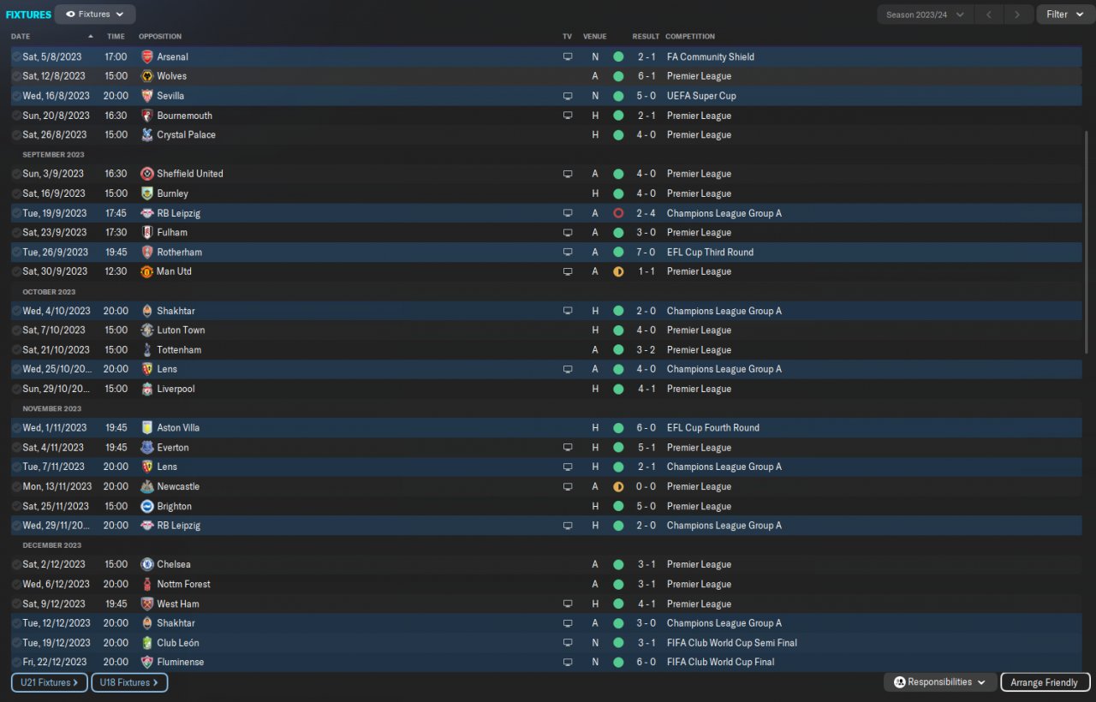Image resolution: width=1096 pixels, height=702 pixels.
Task: Click the Man Utd club badge icon
Action: pos(146,271)
